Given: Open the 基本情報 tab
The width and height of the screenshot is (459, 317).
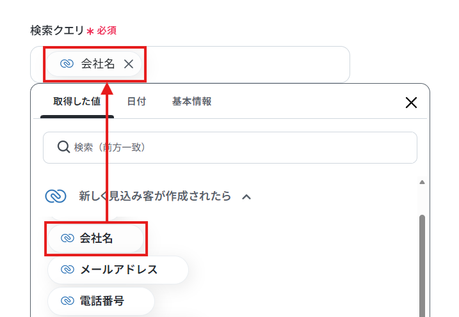Looking at the screenshot, I should 192,102.
